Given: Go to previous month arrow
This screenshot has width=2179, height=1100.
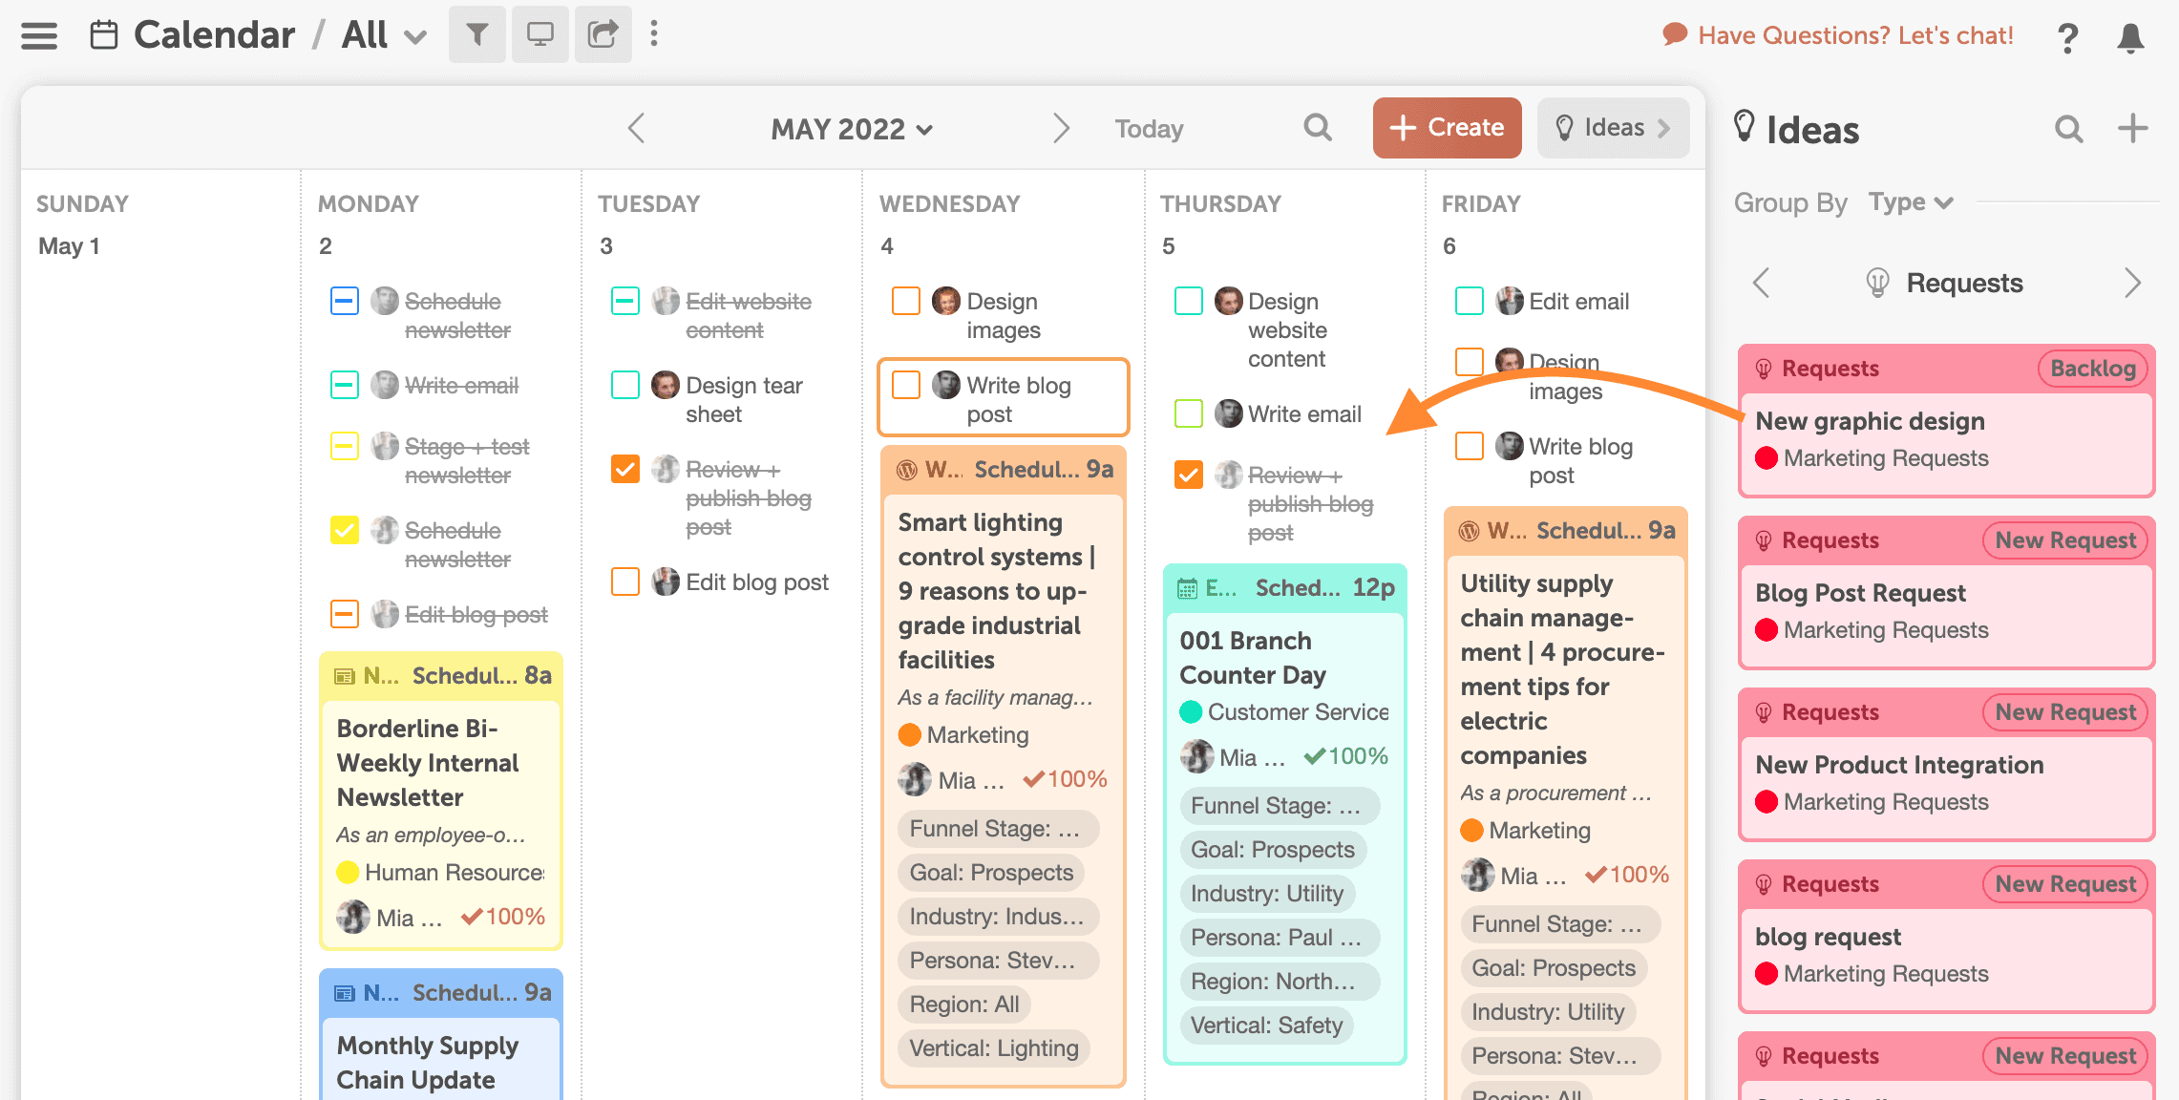Looking at the screenshot, I should (637, 128).
